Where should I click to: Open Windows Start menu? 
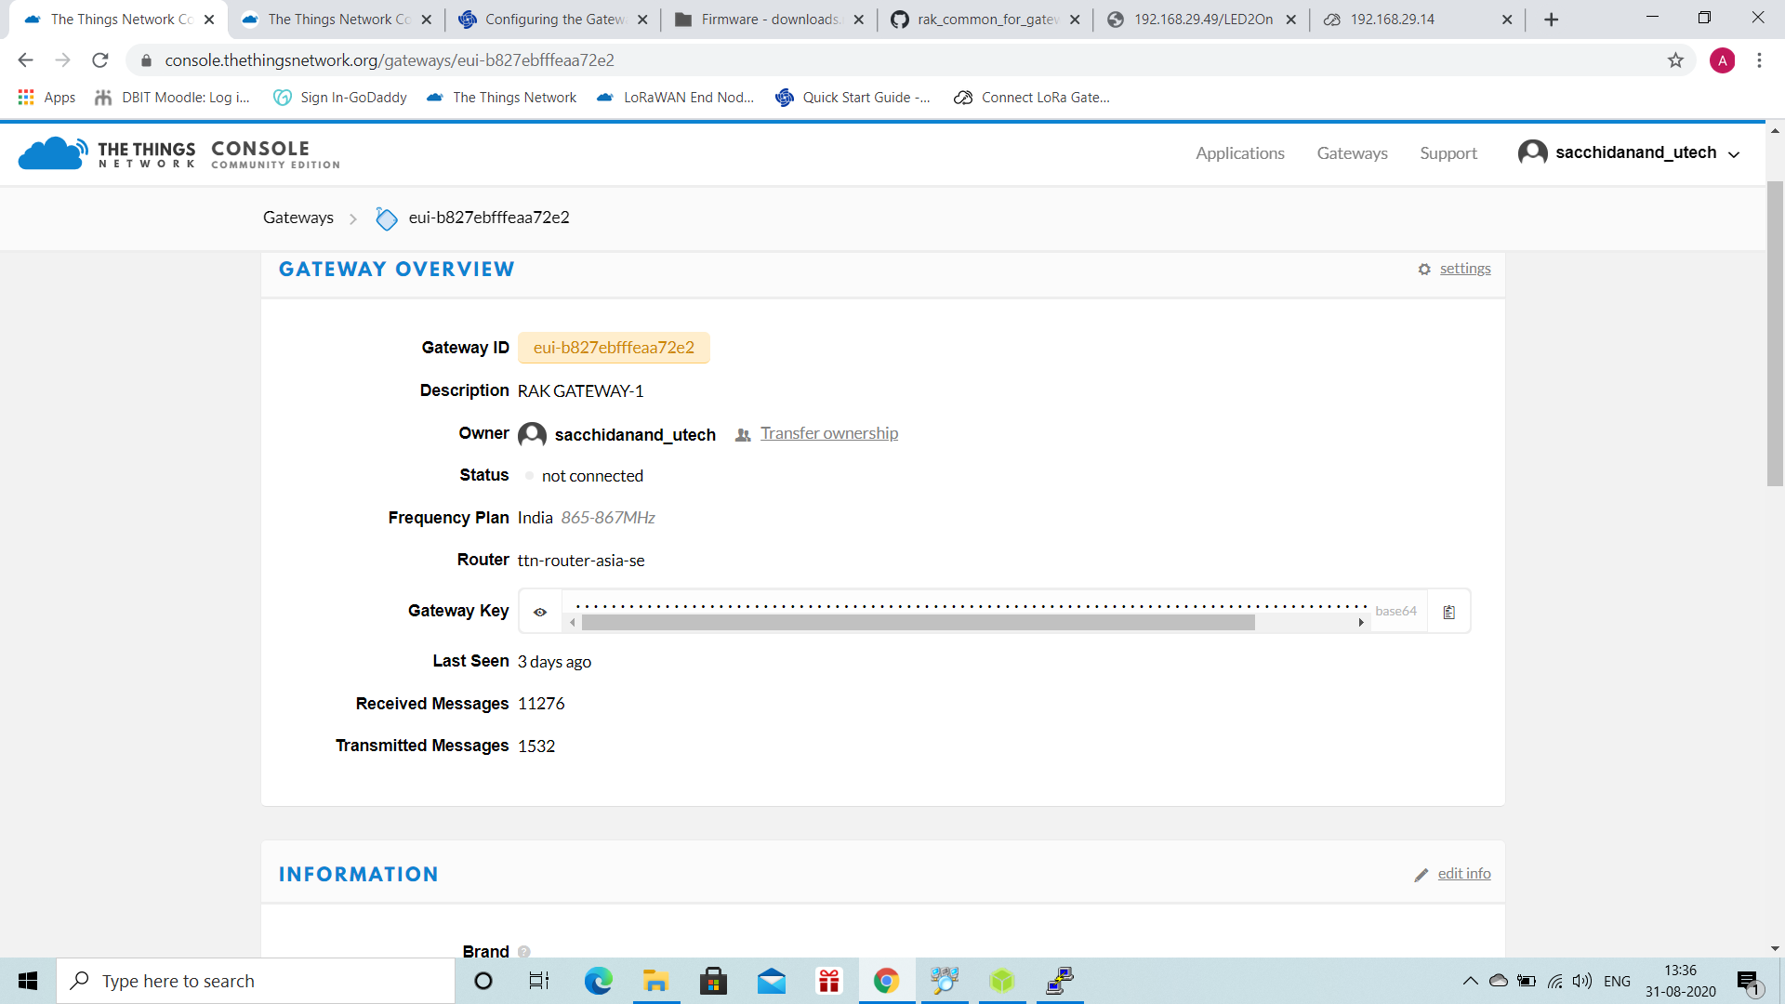28,981
